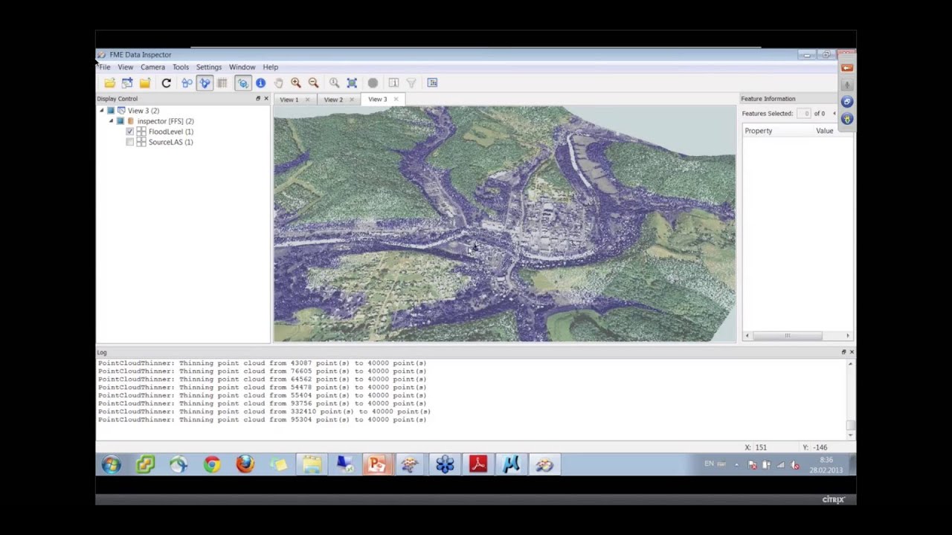Screen dimensions: 952x535
Task: Click the Features Selected number field
Action: coord(804,114)
